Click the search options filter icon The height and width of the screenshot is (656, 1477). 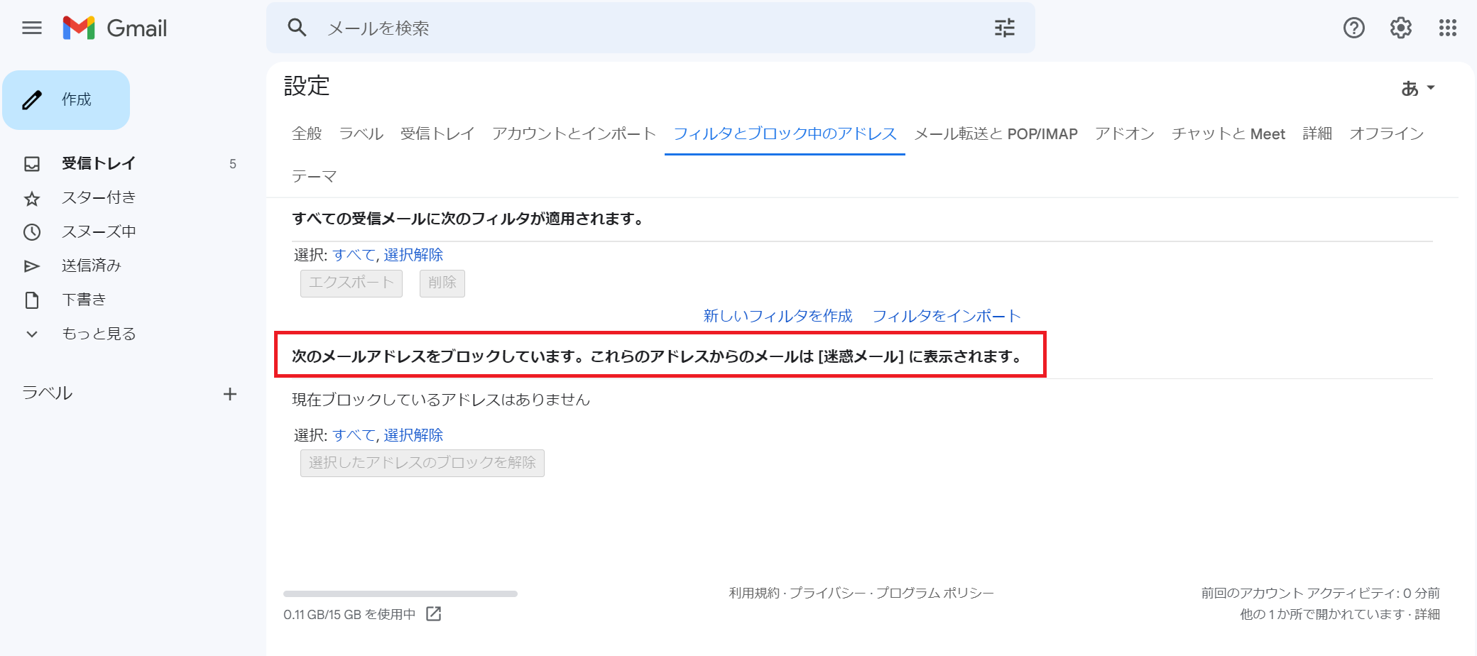point(1004,28)
